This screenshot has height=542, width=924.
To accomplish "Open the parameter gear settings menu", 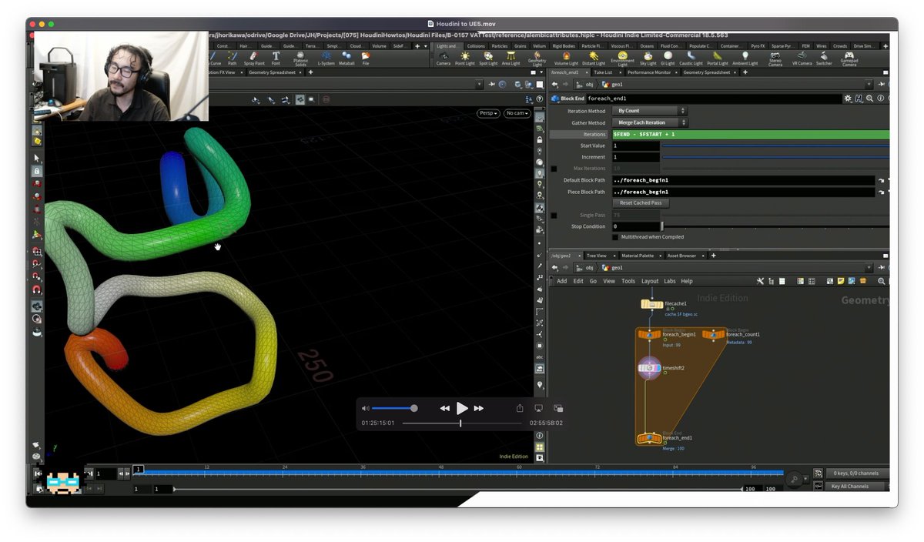I will 848,99.
